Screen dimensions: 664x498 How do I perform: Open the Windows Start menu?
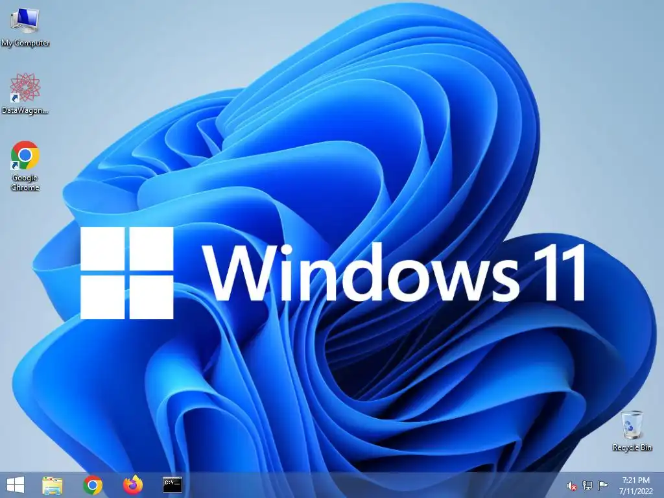pos(16,485)
